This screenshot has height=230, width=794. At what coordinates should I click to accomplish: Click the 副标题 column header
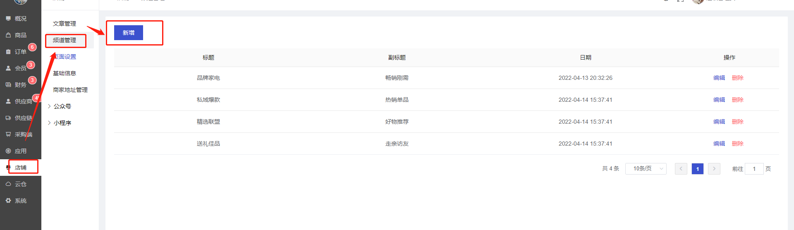click(x=397, y=57)
